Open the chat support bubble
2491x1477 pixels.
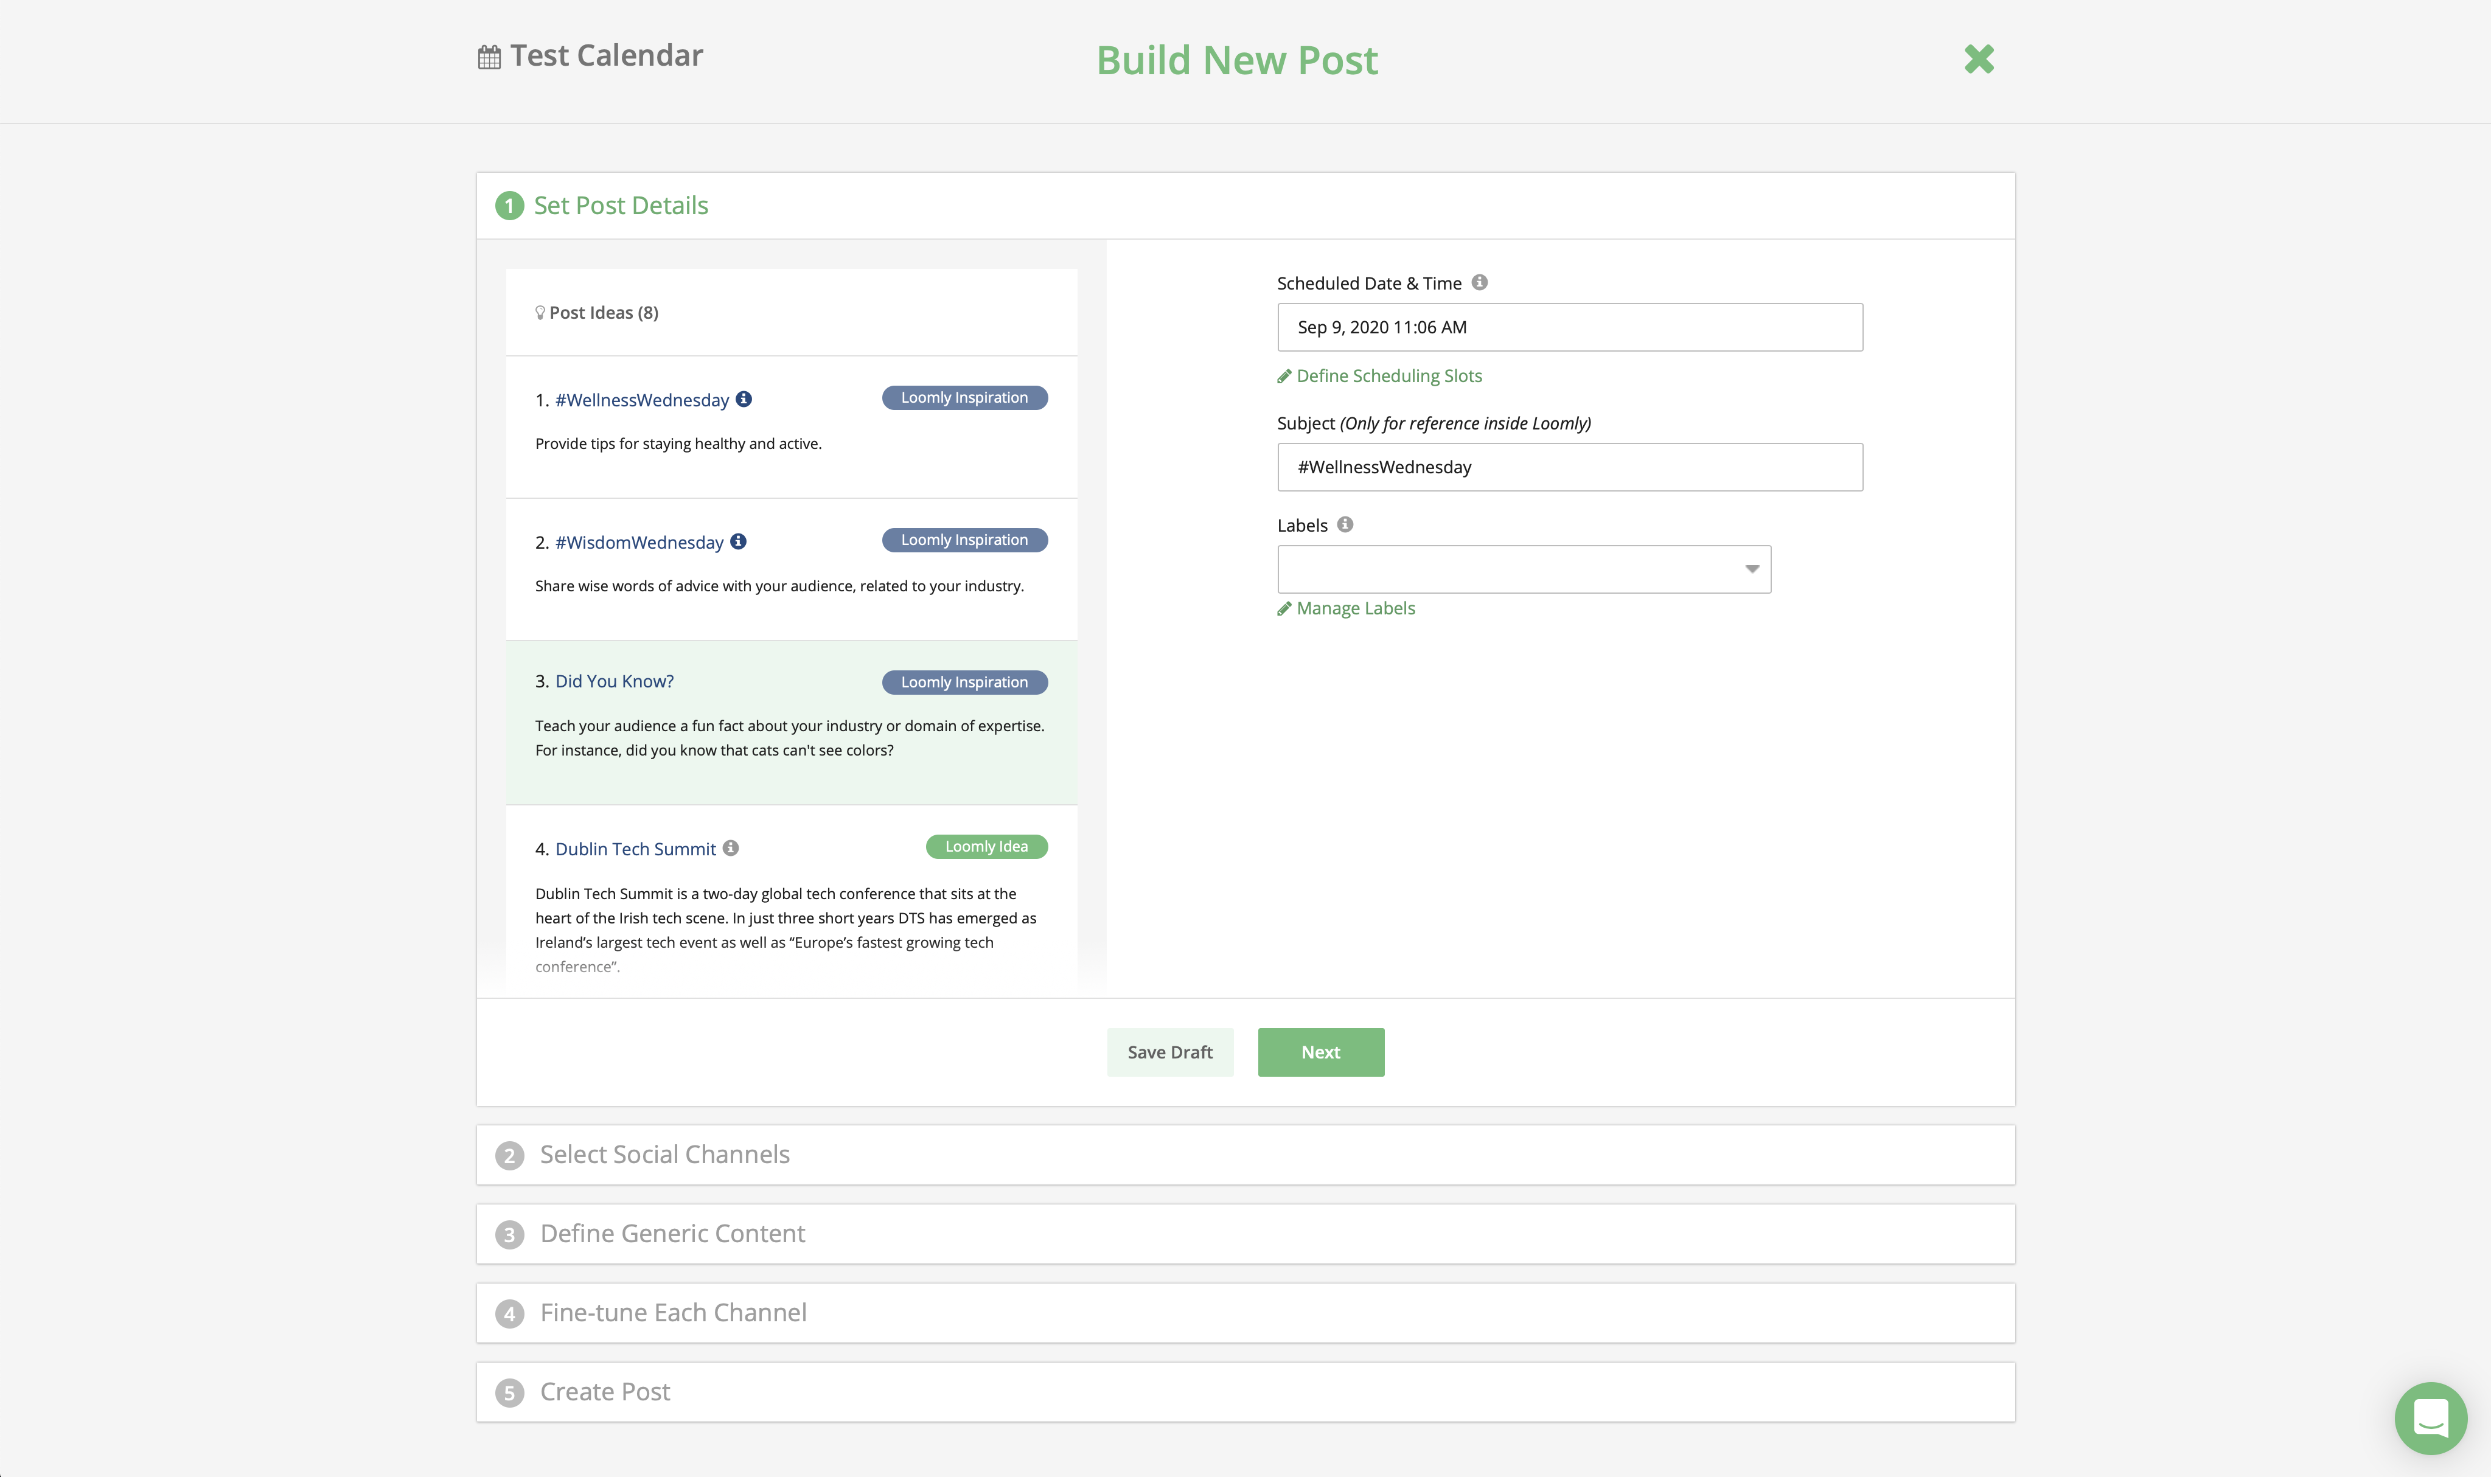pyautogui.click(x=2430, y=1417)
